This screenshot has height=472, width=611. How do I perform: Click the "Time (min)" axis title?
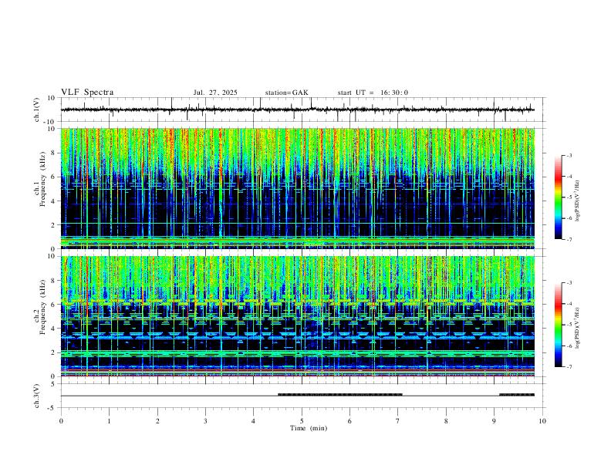tap(309, 428)
